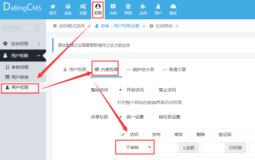Click 游客：用户权限设置 link
This screenshot has height=160, width=255.
[120, 26]
